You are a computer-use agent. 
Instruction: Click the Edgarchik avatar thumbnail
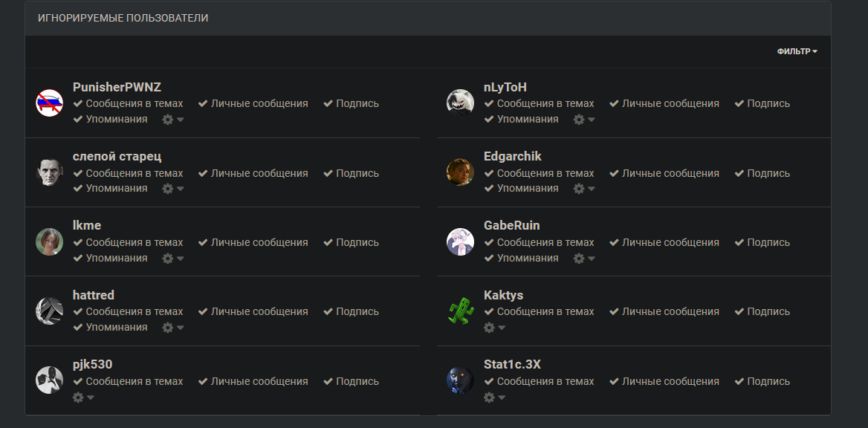[x=460, y=172]
